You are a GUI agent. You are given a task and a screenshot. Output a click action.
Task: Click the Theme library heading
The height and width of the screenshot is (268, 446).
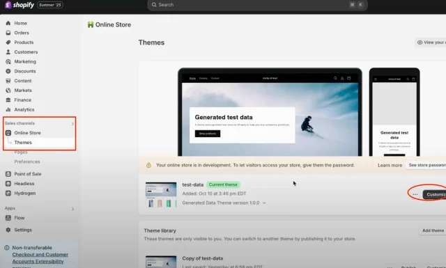(x=160, y=230)
